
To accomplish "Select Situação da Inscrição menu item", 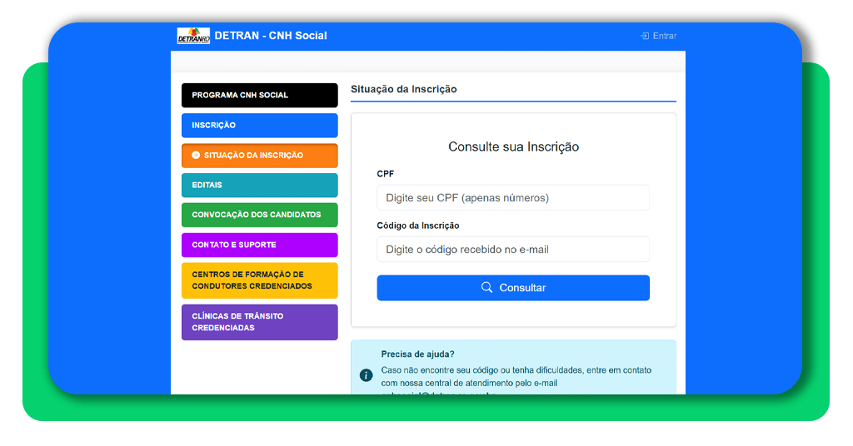I will (260, 156).
